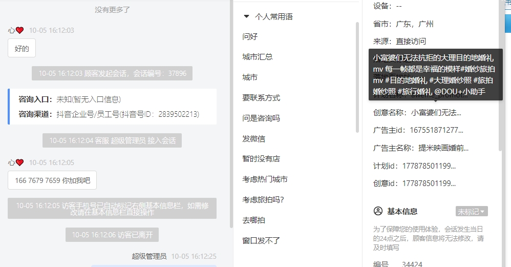Select quick phrase 去哪拍
The width and height of the screenshot is (511, 267).
[x=253, y=220]
